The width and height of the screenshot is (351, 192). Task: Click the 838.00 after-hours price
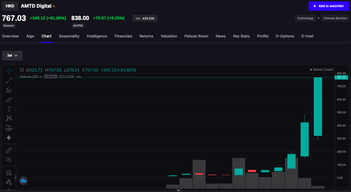click(x=80, y=18)
